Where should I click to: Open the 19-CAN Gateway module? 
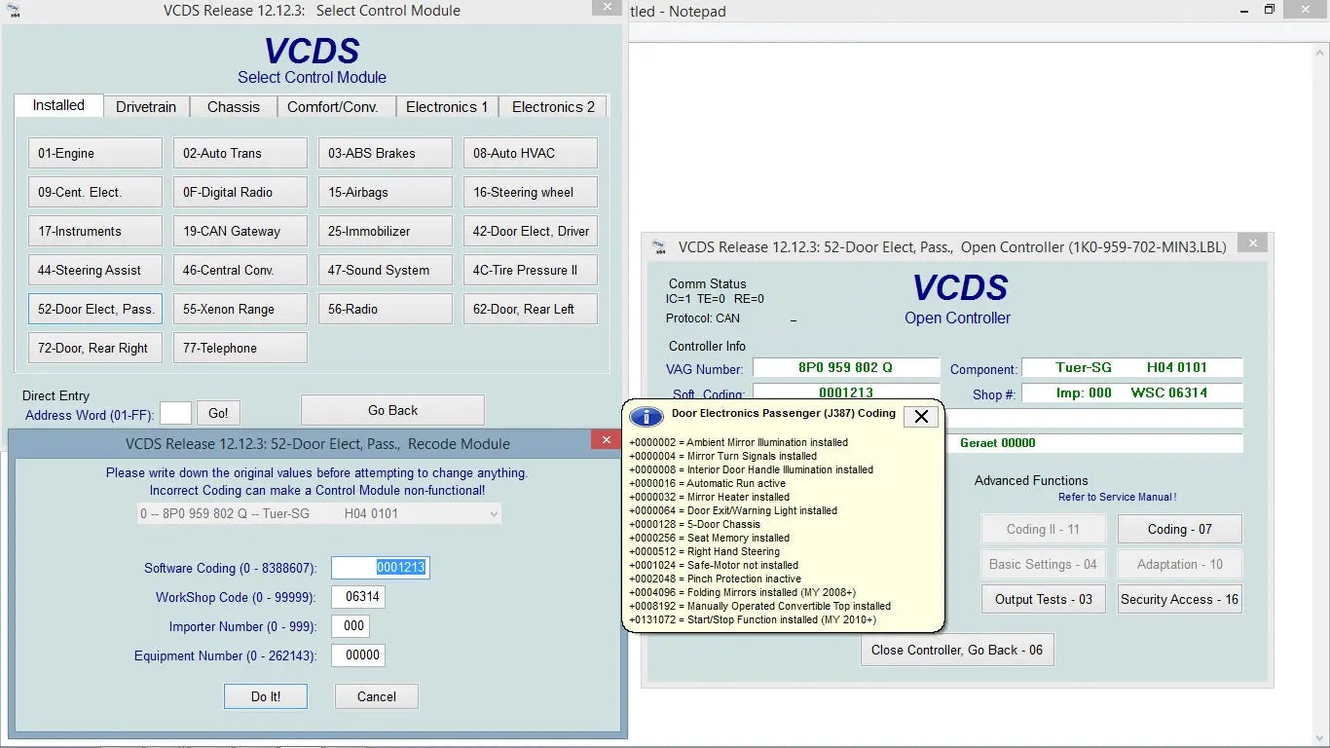(240, 231)
